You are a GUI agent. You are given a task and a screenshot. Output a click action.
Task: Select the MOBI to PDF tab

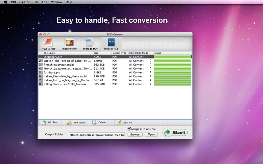111,44
